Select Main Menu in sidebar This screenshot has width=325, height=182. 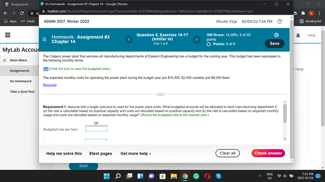pyautogui.click(x=18, y=60)
